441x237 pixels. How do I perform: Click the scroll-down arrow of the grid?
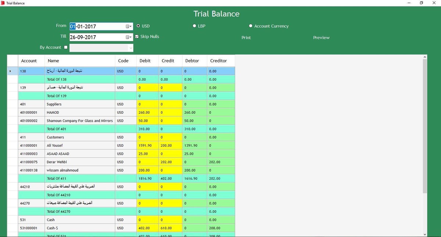425,234
